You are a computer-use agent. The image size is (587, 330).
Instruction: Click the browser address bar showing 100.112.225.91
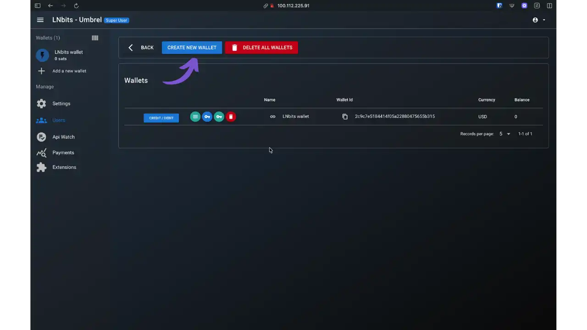click(x=293, y=5)
